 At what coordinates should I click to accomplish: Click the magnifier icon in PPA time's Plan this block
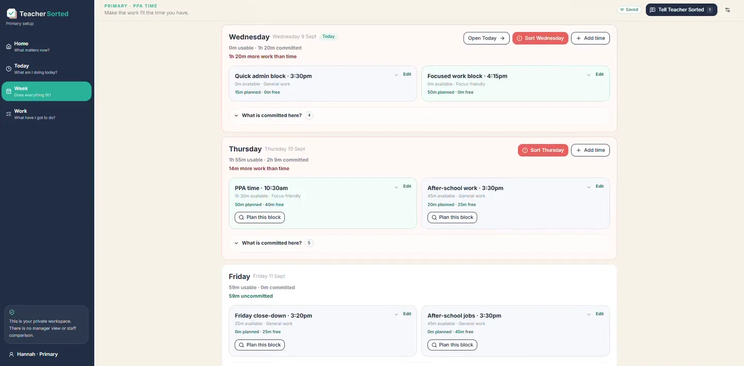[x=241, y=218]
